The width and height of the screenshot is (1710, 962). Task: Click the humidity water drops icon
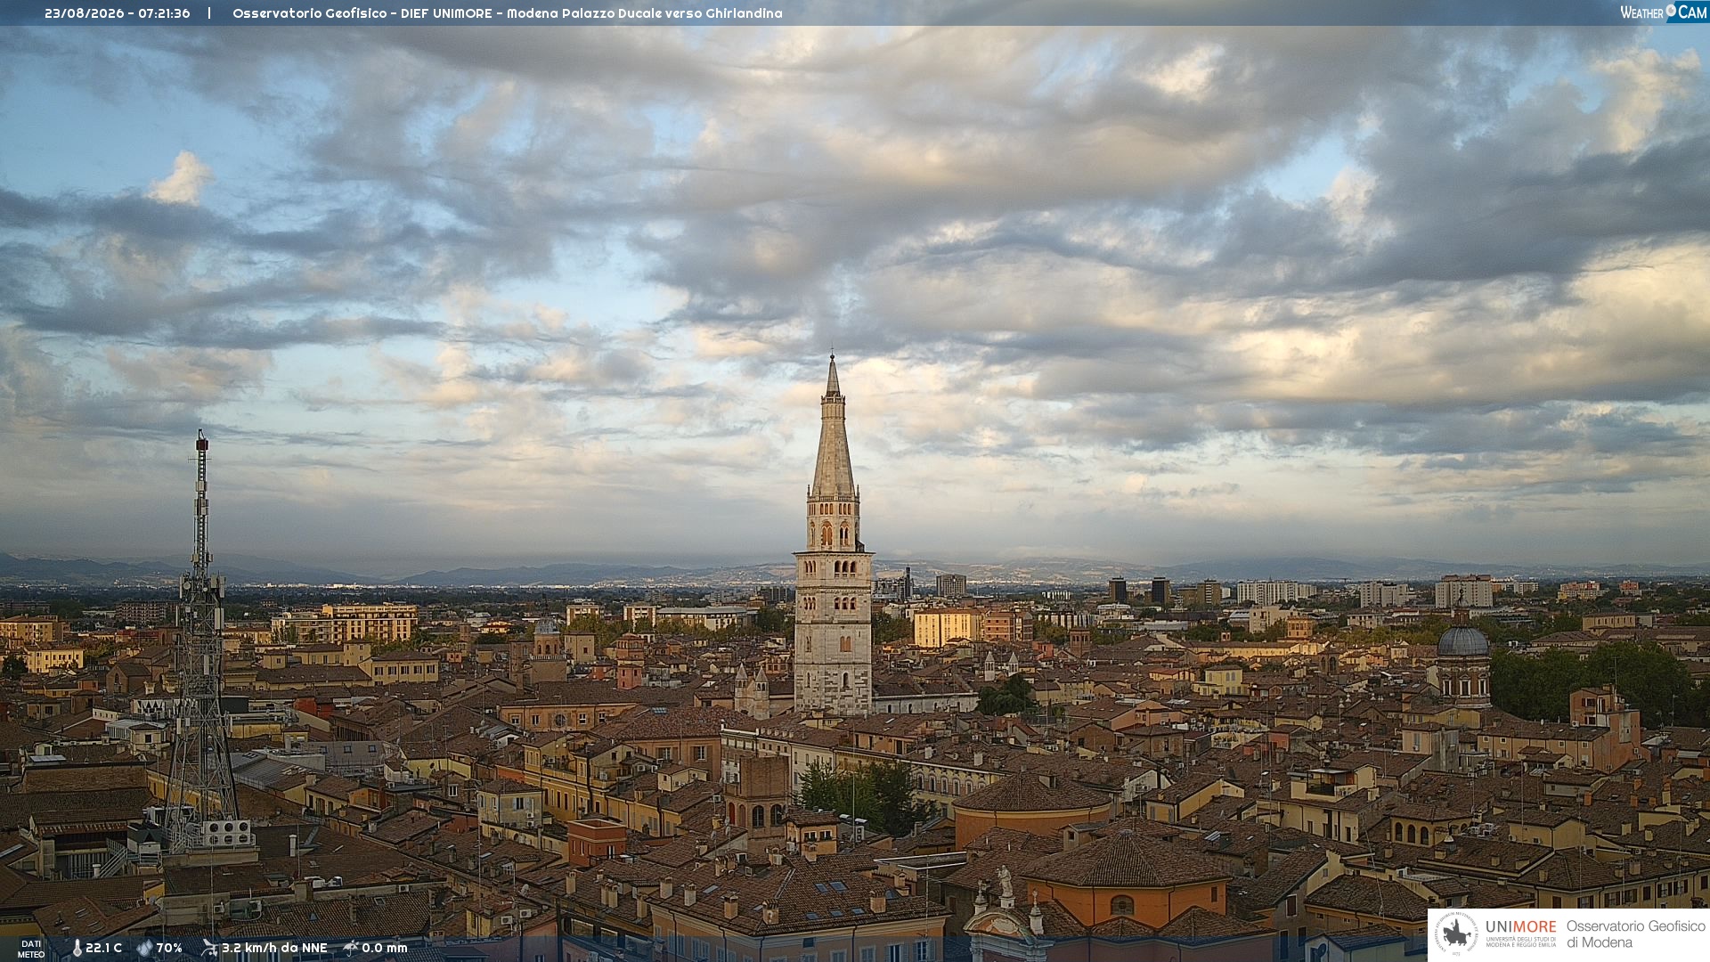click(144, 949)
